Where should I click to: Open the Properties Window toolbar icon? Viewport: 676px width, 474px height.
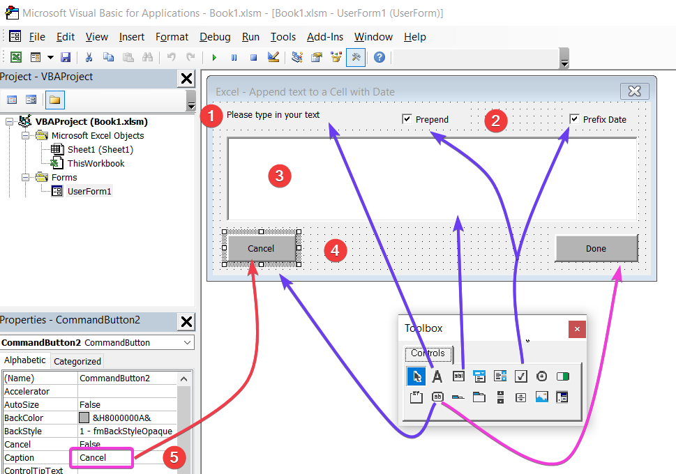(x=317, y=57)
